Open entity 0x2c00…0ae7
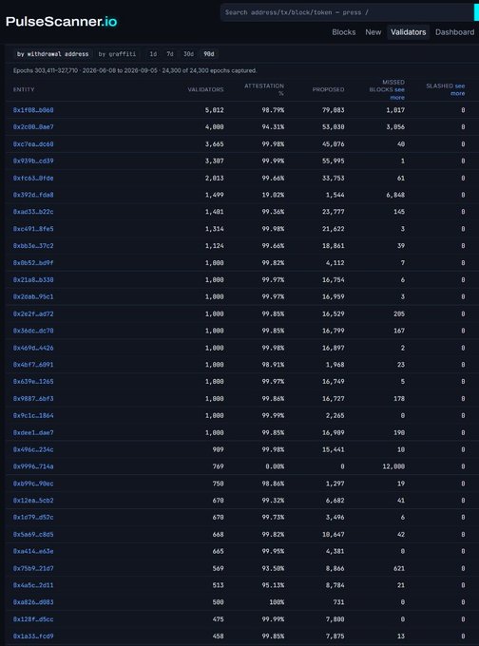Image resolution: width=479 pixels, height=646 pixels. coord(33,127)
